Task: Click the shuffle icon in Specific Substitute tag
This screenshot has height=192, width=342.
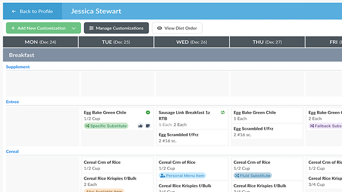Action: [88, 126]
